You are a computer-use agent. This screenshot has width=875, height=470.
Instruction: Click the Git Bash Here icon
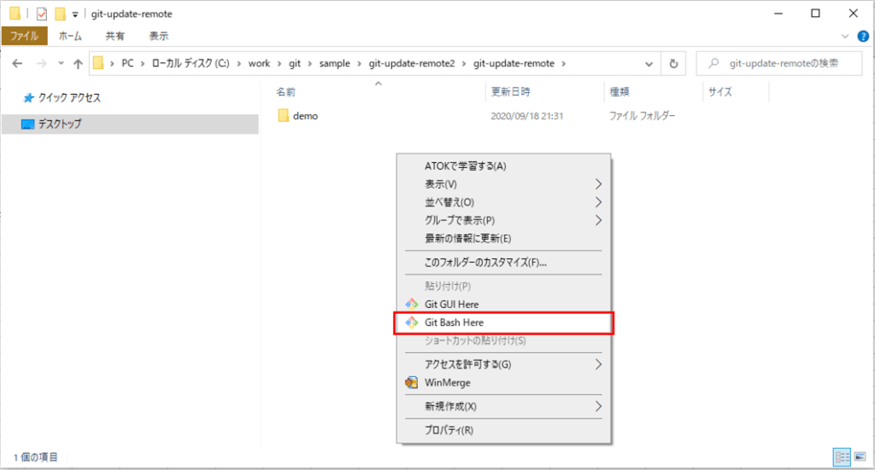point(411,322)
